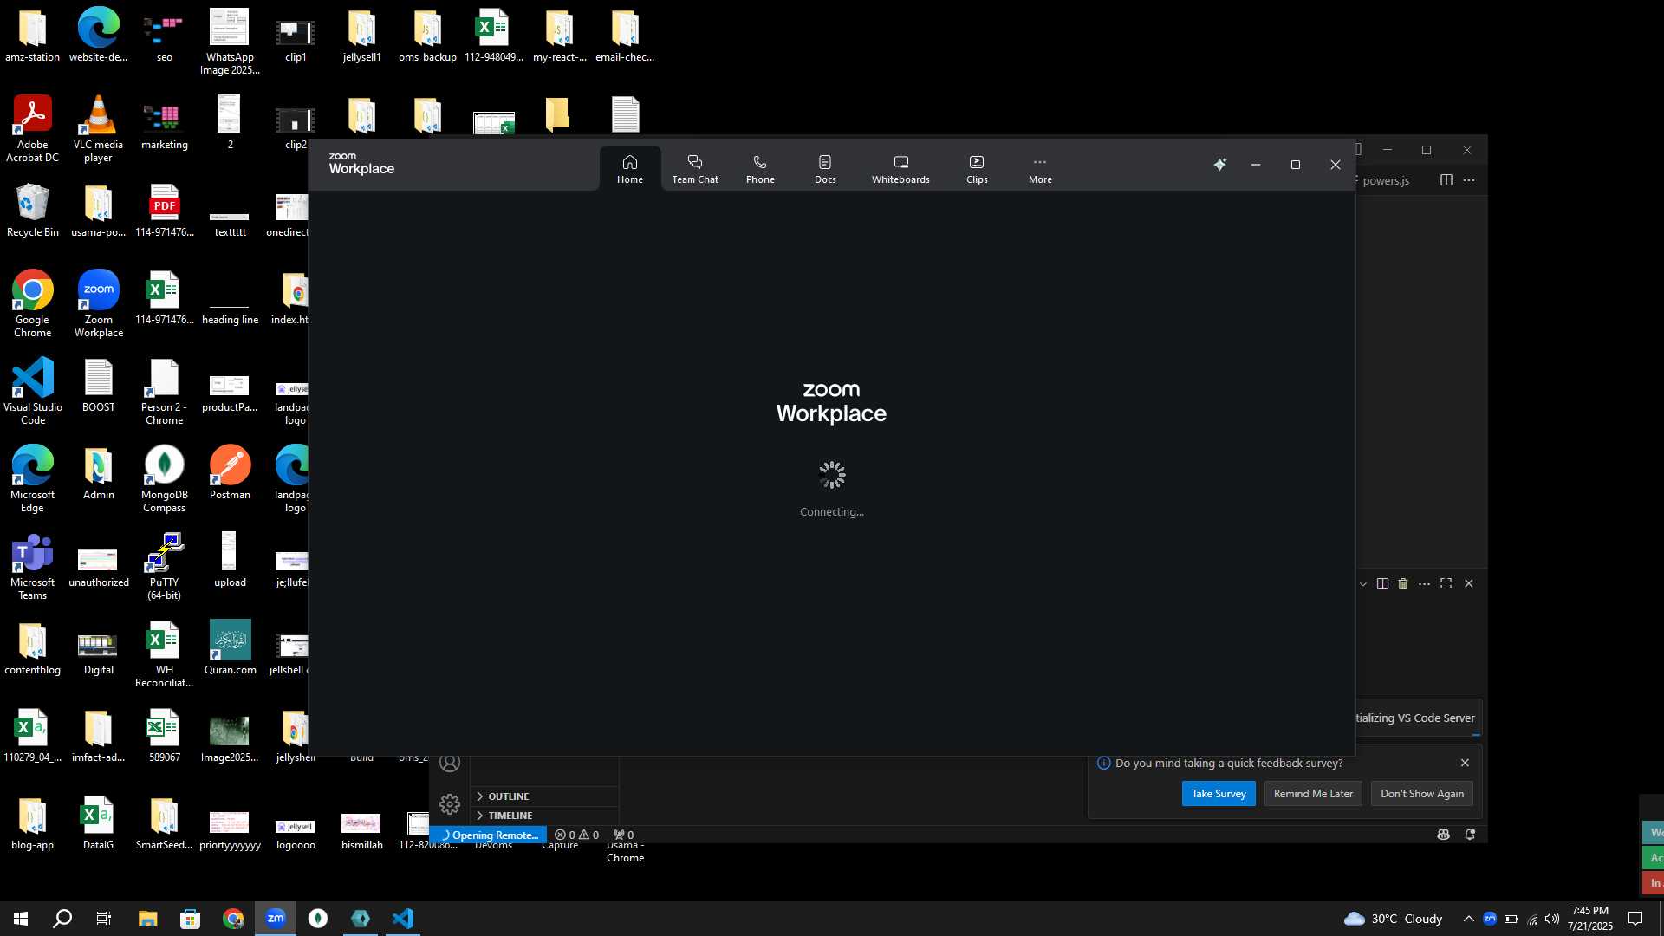
Task: Click Remind Me Later button
Action: (1313, 794)
